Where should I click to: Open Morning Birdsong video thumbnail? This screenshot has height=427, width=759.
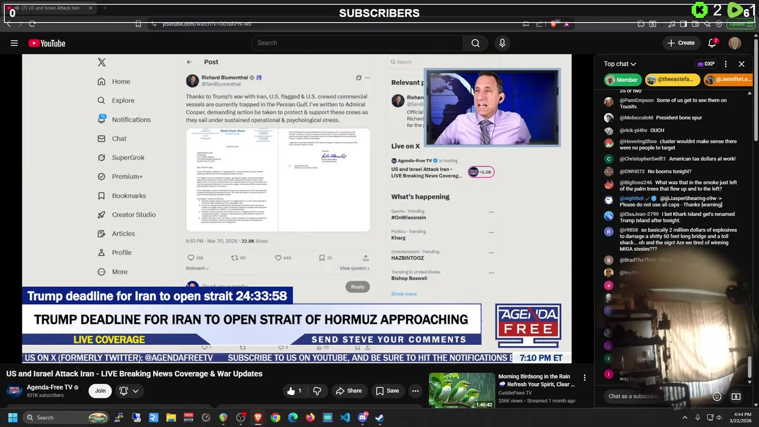tap(462, 390)
